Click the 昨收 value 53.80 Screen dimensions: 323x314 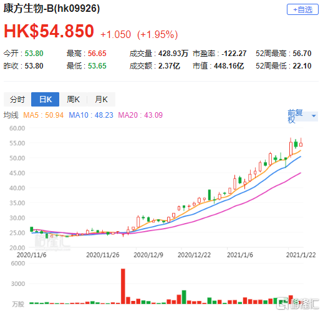click(x=34, y=66)
